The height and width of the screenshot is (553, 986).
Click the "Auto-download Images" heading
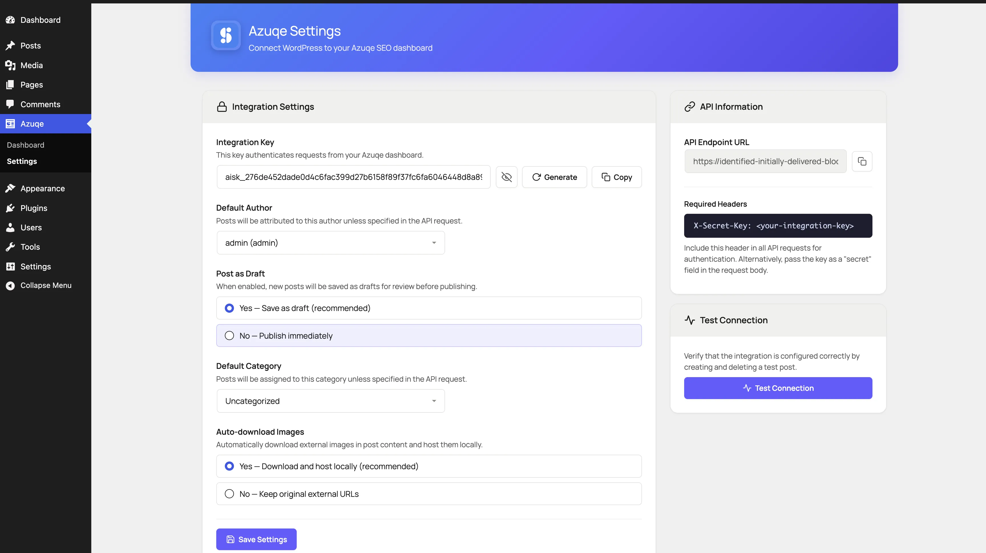pos(260,432)
